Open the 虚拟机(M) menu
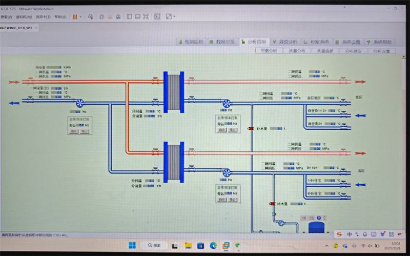Screen dimensions: 410x256 24,17
